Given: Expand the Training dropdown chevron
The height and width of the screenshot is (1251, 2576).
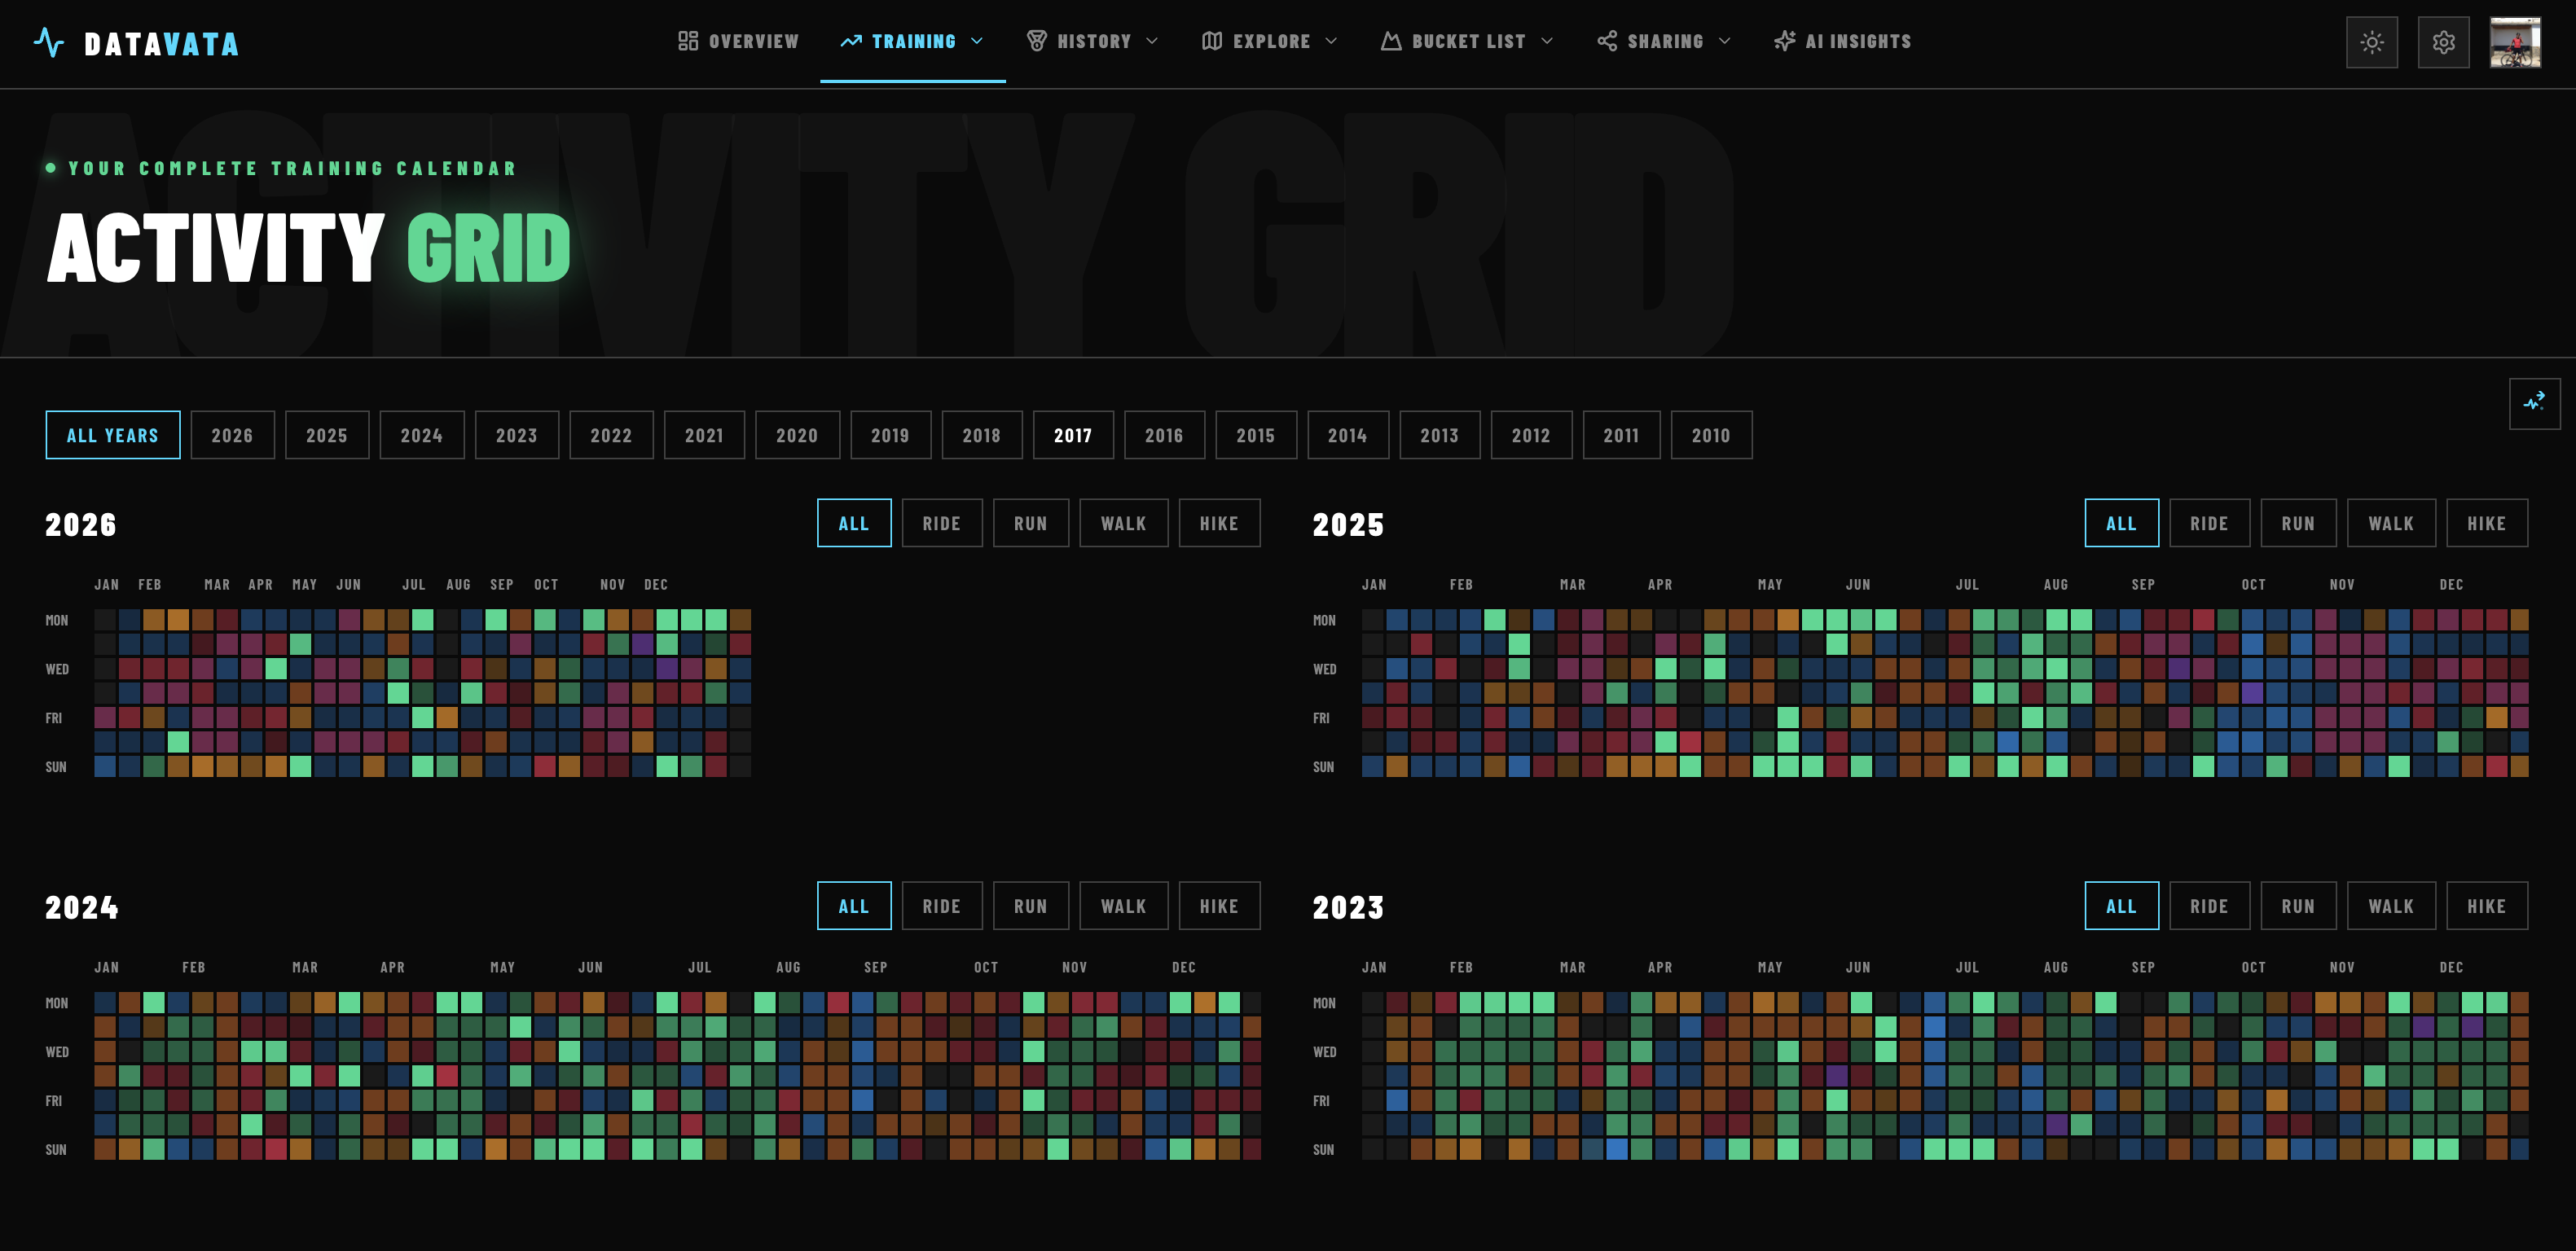Looking at the screenshot, I should 977,41.
